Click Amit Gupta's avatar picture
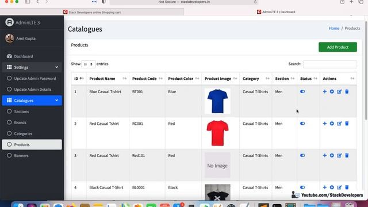Image resolution: width=368 pixels, height=207 pixels. [10, 39]
